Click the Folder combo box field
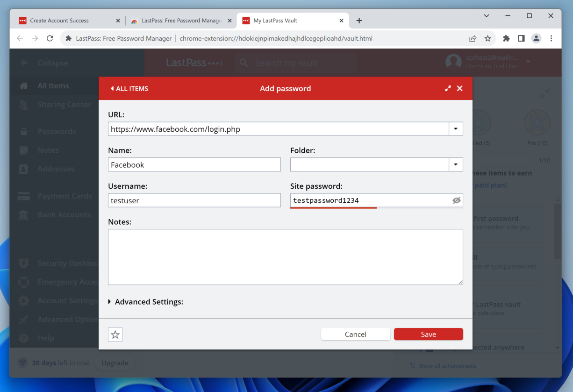573x392 pixels. click(370, 164)
